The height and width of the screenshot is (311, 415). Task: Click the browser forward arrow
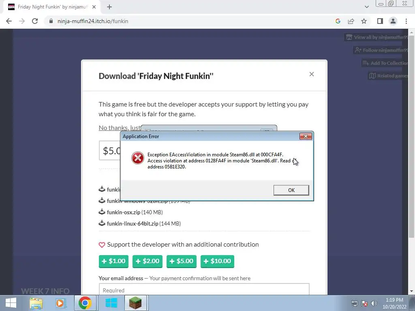coord(22,21)
